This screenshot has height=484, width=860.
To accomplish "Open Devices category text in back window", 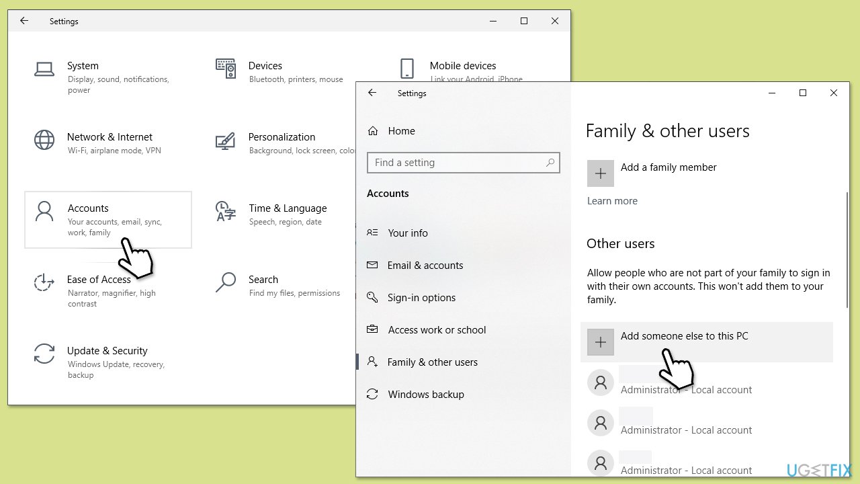I will [x=265, y=66].
